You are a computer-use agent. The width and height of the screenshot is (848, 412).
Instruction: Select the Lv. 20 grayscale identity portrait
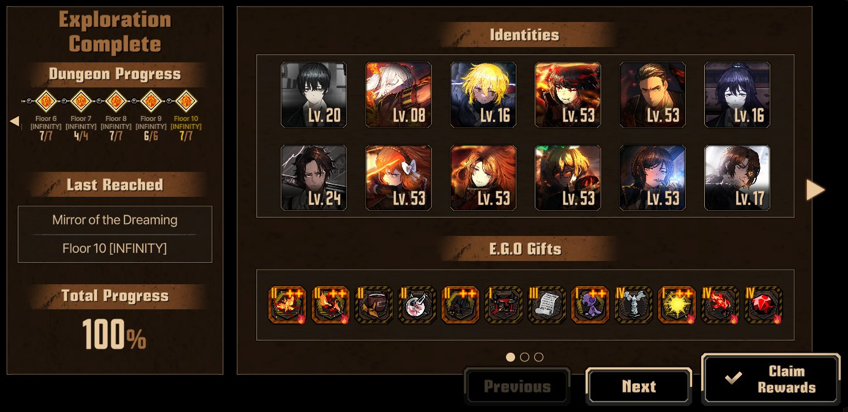tap(314, 95)
